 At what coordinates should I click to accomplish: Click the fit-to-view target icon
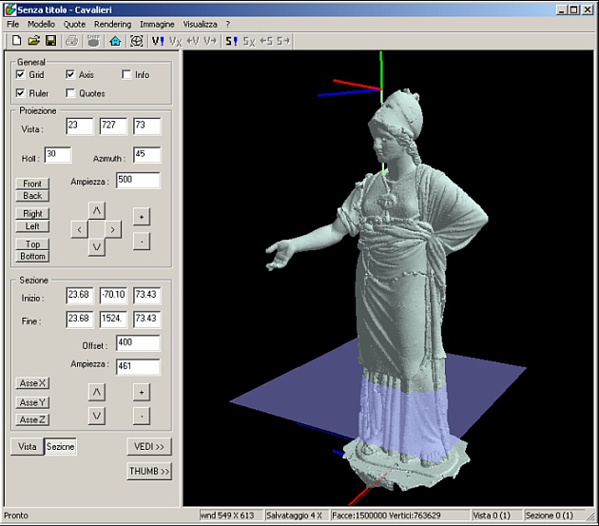(x=136, y=41)
